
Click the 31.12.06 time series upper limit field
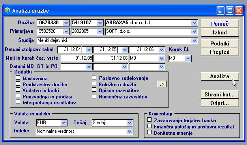tap(110, 58)
